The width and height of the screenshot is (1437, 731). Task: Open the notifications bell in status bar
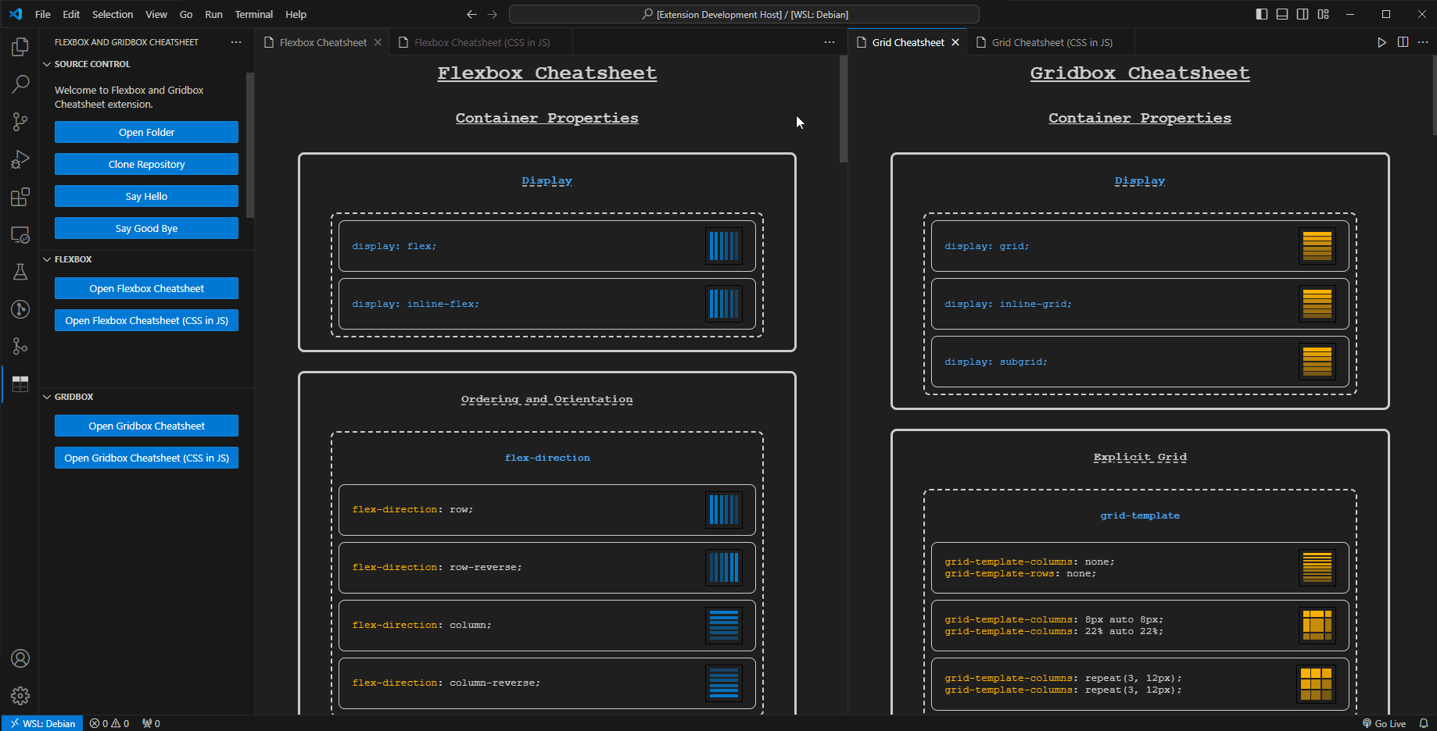pos(1424,723)
